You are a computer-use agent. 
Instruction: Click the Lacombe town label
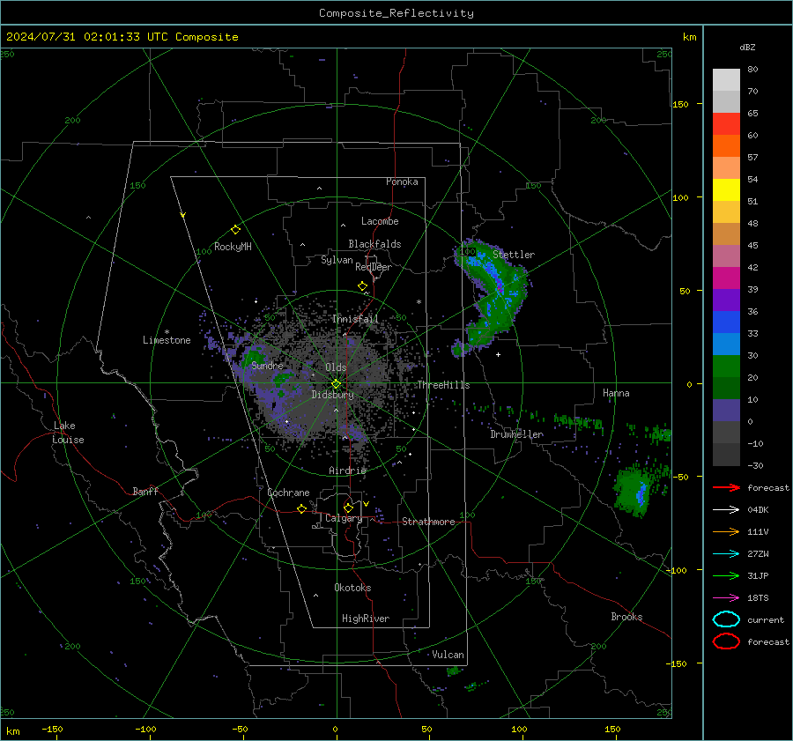point(380,221)
